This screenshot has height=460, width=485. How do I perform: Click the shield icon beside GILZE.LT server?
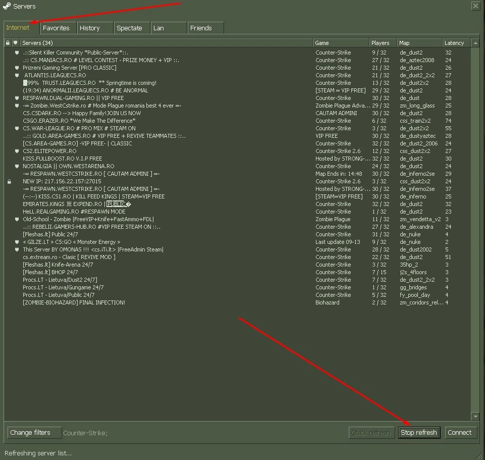point(17,242)
